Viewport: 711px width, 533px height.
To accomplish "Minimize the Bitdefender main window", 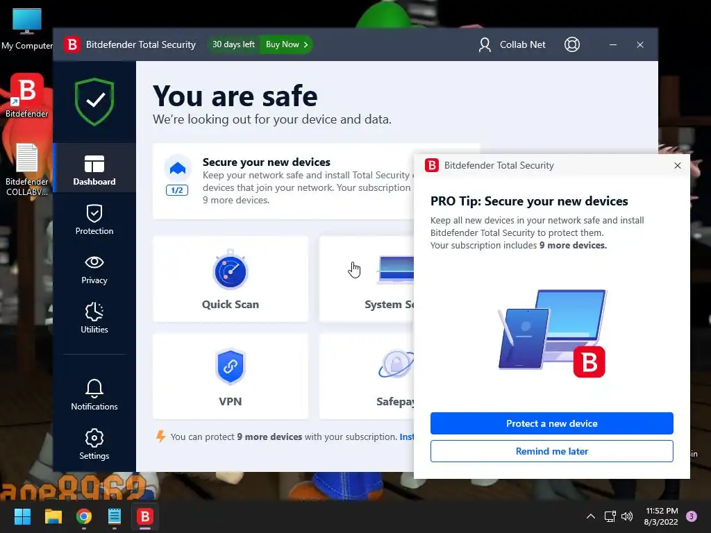I will point(612,44).
